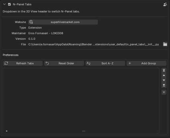Click the Reset Order button
The height and width of the screenshot is (138, 170).
click(64, 63)
